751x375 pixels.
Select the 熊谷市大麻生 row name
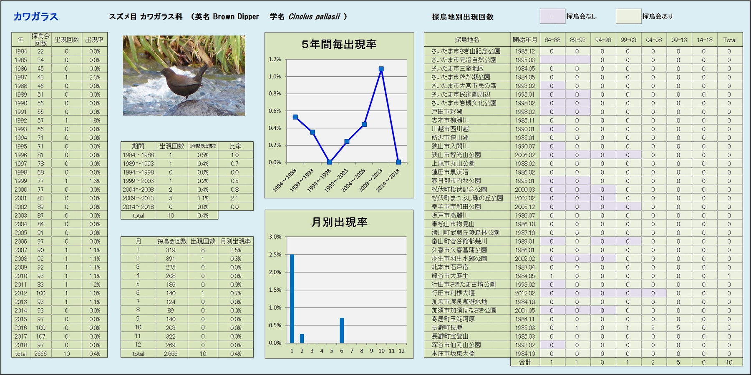(450, 276)
